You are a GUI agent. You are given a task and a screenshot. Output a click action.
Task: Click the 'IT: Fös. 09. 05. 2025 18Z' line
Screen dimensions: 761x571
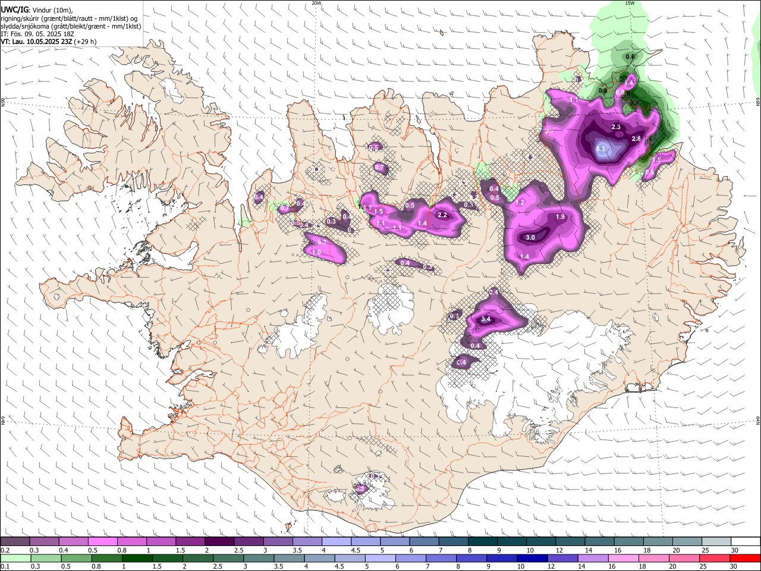[x=37, y=34]
